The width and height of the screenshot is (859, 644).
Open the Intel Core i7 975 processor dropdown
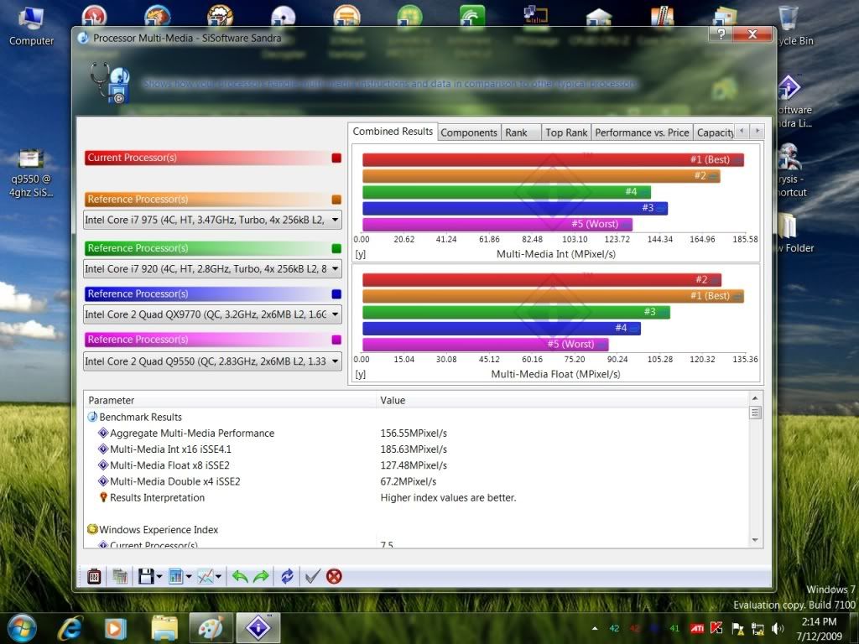click(212, 221)
